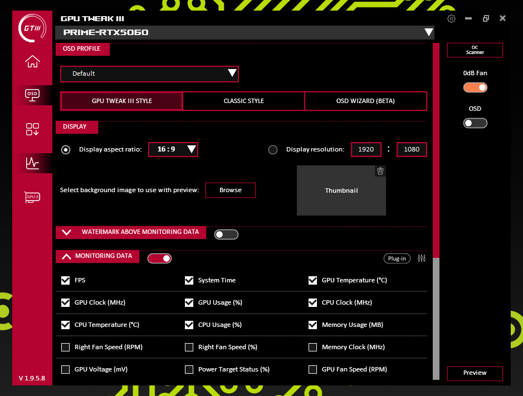Click the GPU TWEAK III title text
The width and height of the screenshot is (523, 396).
pos(92,19)
